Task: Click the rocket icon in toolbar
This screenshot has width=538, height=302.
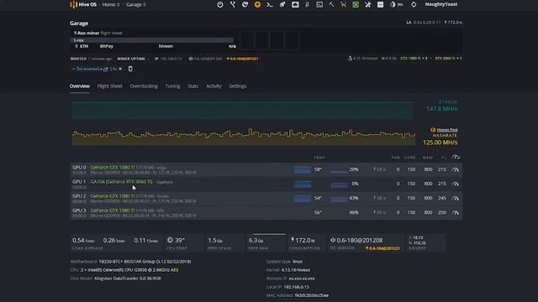Action: pos(282,4)
